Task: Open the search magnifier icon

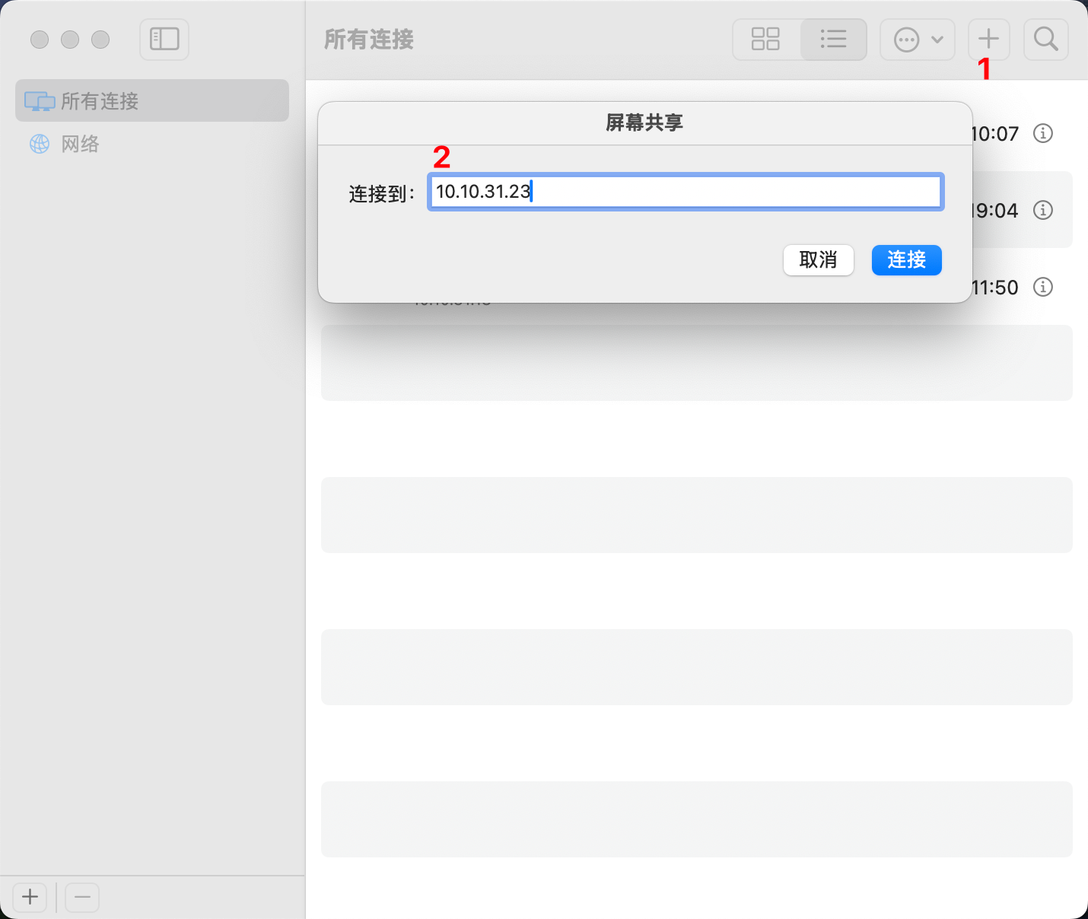Action: (x=1046, y=39)
